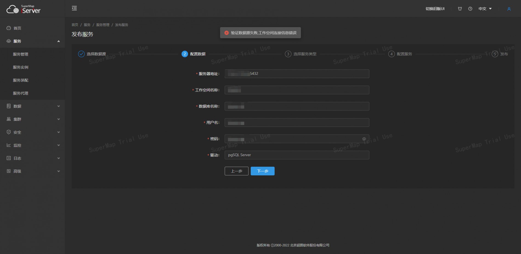Expand the 日志 menu chevron
The width and height of the screenshot is (521, 254).
tap(58, 158)
